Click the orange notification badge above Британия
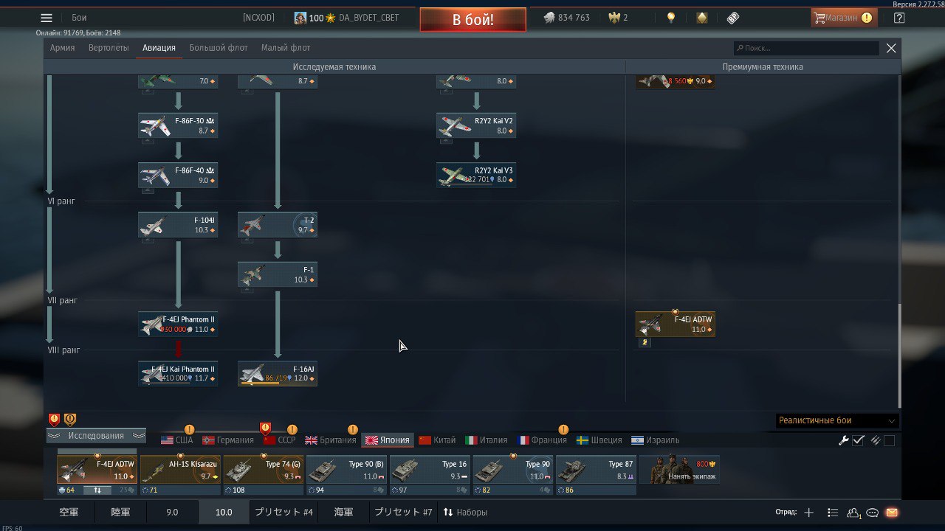The image size is (945, 531). click(353, 430)
